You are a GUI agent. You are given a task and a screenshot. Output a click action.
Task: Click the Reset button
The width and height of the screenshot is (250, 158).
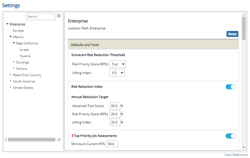click(232, 34)
